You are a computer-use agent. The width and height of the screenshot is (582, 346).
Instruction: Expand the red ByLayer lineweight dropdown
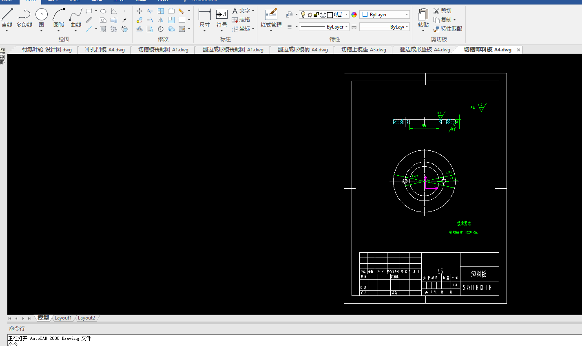407,27
